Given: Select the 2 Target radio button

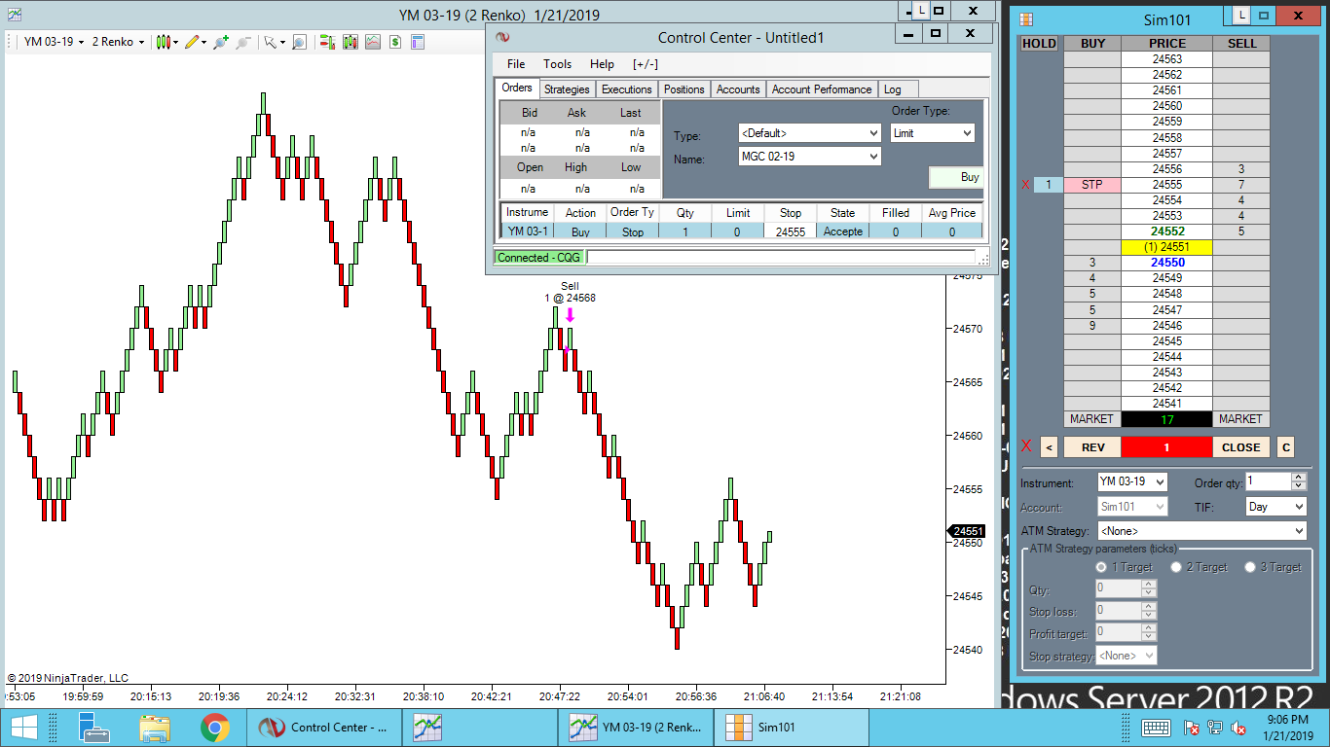Looking at the screenshot, I should click(1176, 567).
